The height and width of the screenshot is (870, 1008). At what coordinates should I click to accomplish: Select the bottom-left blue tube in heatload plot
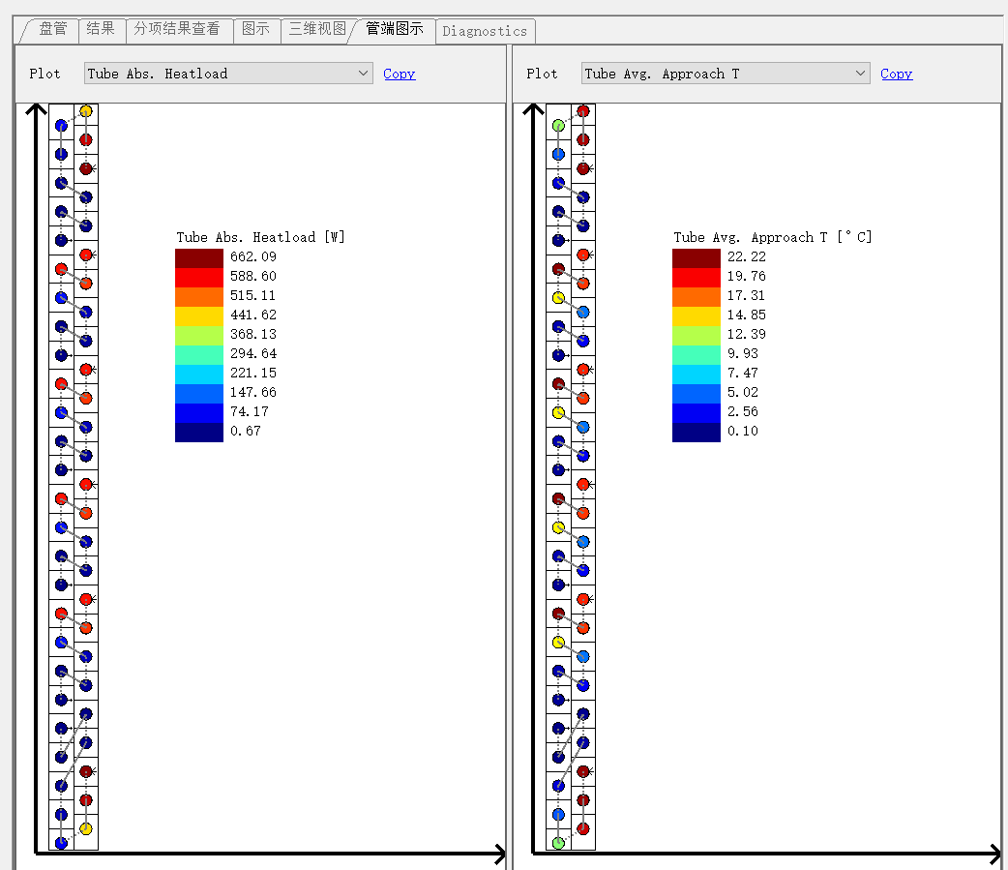pyautogui.click(x=61, y=842)
